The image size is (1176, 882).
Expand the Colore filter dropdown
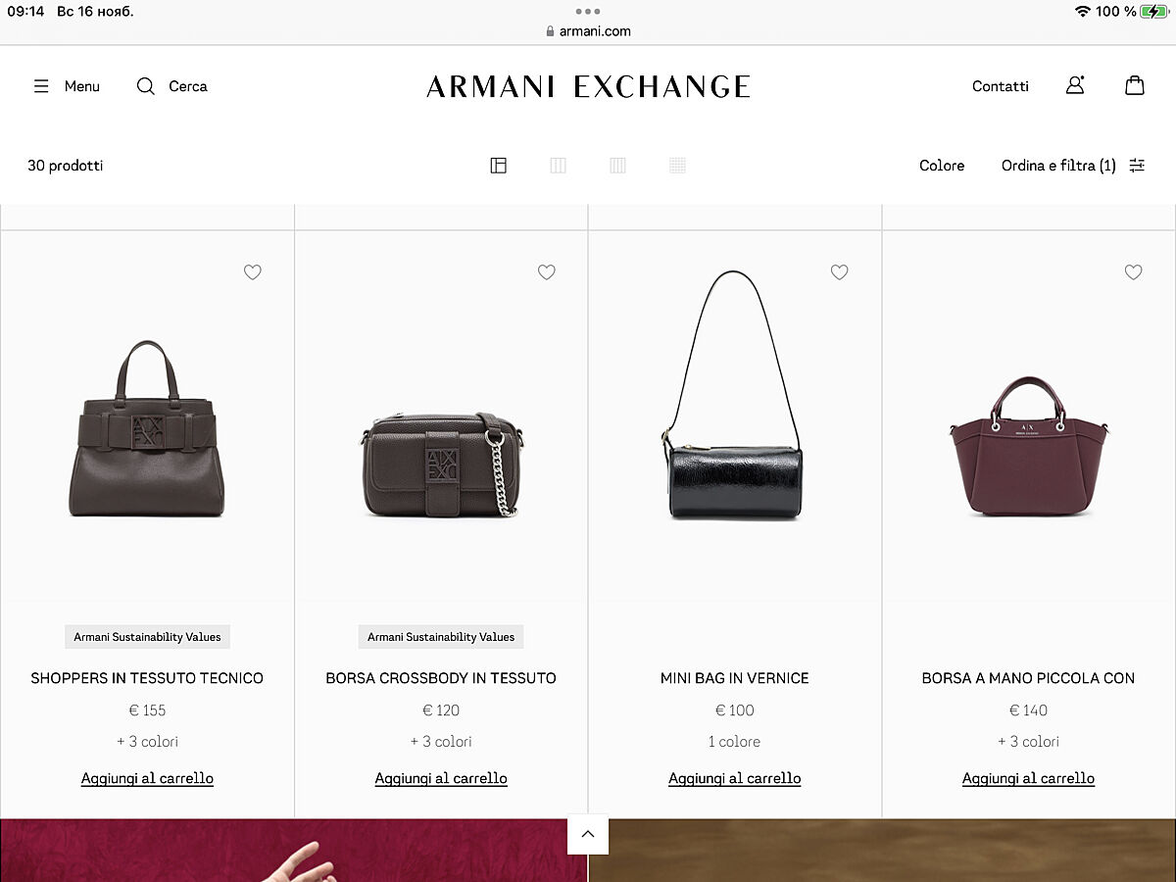click(942, 166)
